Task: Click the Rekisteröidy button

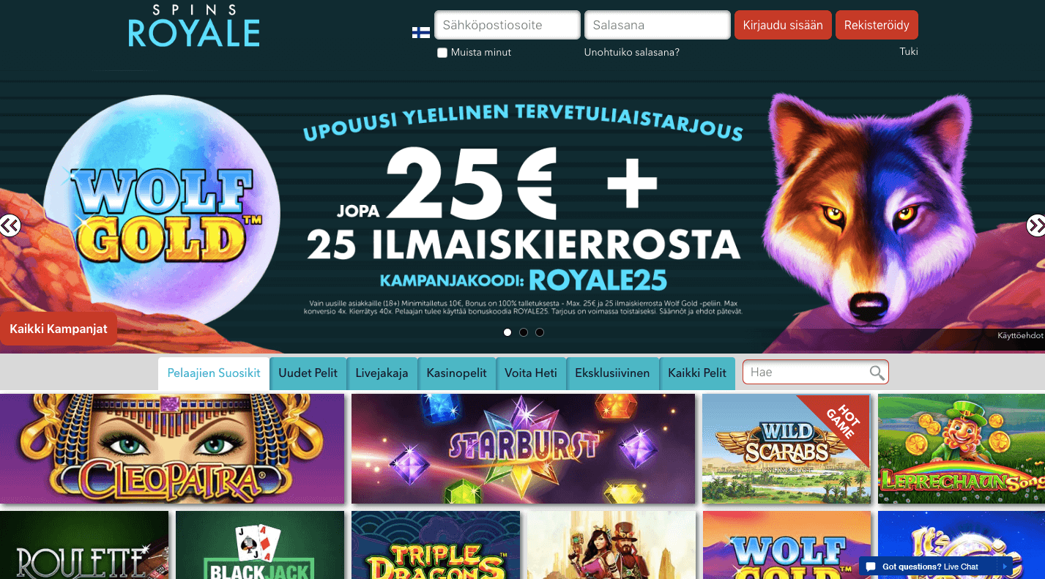Action: pos(877,25)
